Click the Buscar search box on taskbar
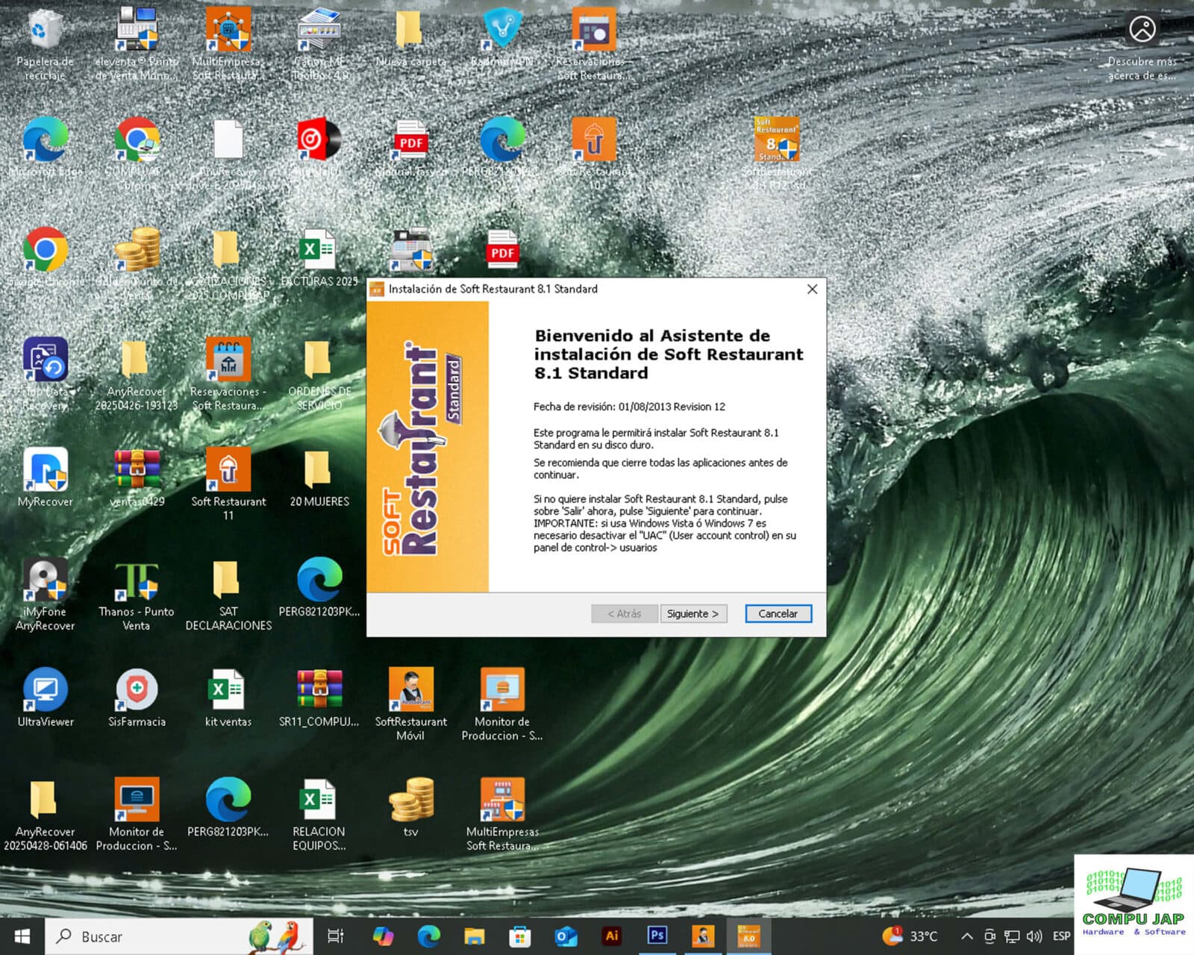The image size is (1194, 955). 179,936
